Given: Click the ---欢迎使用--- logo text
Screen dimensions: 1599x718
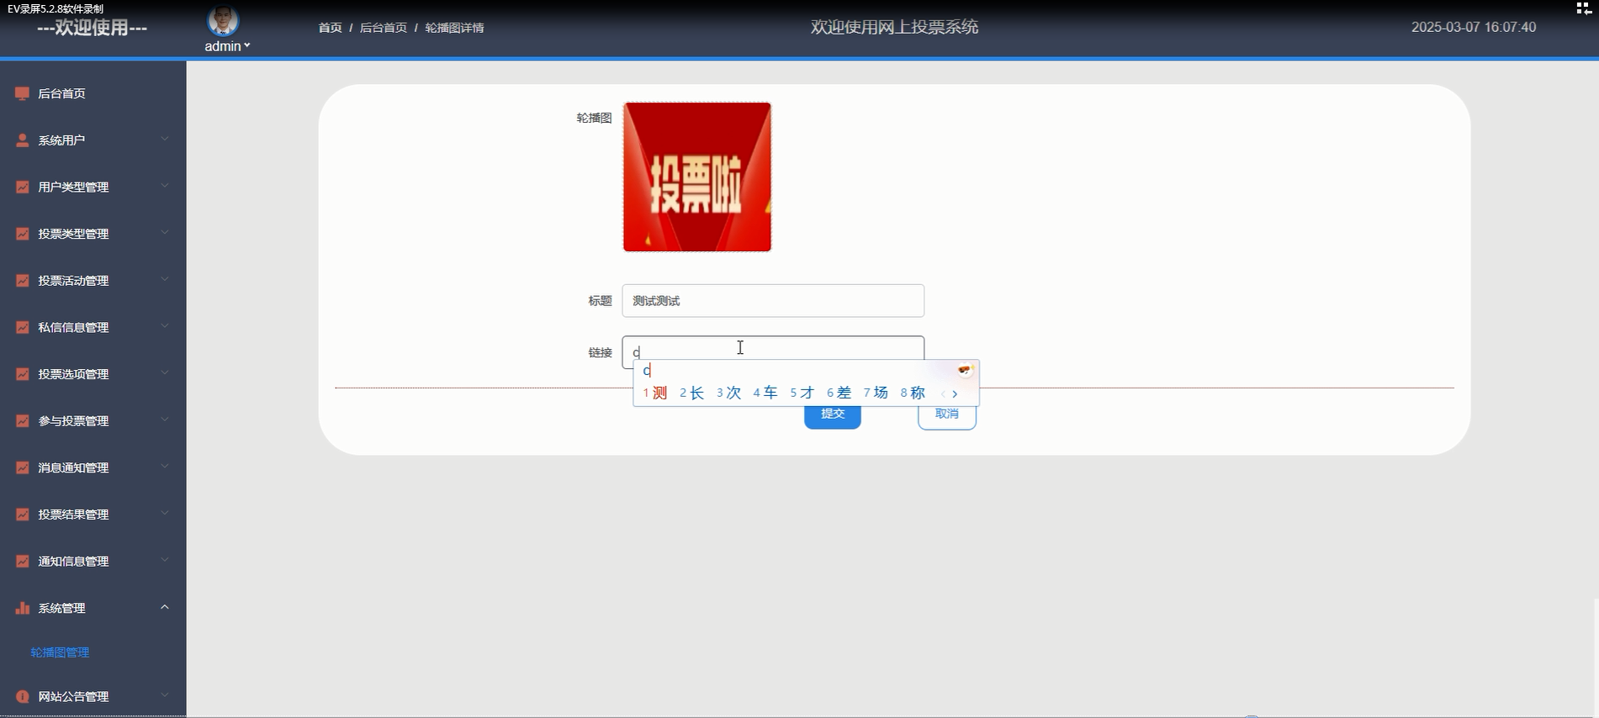Looking at the screenshot, I should point(93,28).
